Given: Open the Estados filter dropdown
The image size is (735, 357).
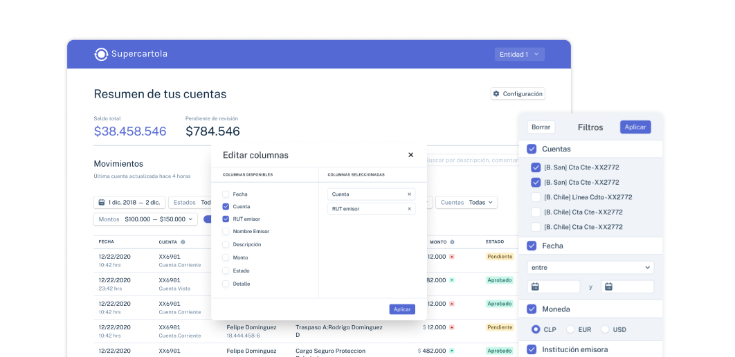Looking at the screenshot, I should tap(190, 203).
